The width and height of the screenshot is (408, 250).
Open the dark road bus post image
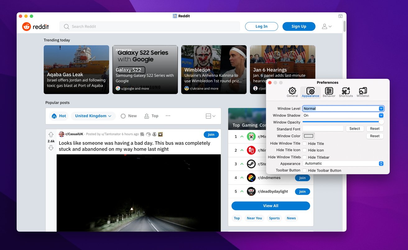click(139, 193)
